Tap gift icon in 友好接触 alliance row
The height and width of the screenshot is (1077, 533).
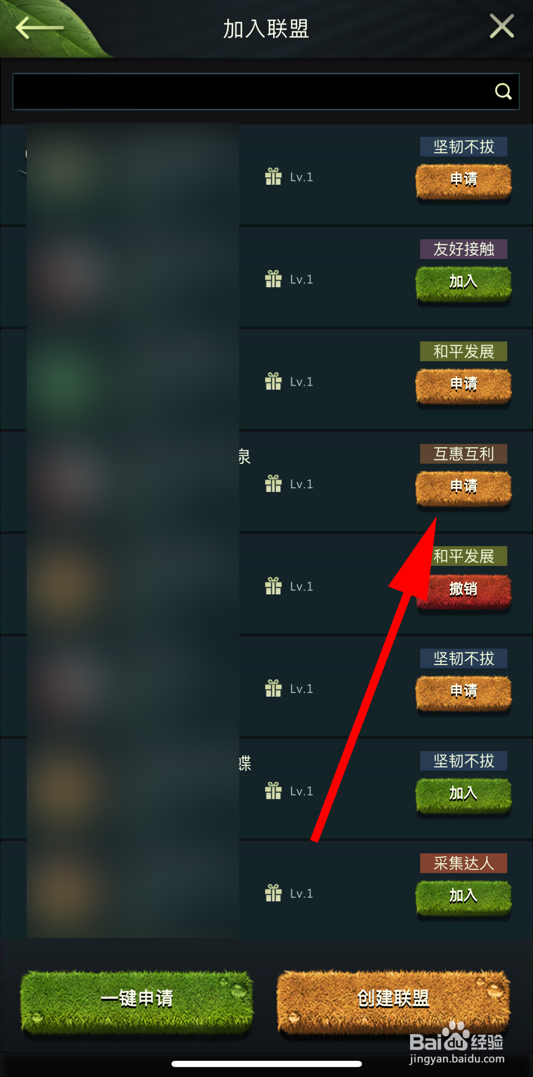point(274,279)
